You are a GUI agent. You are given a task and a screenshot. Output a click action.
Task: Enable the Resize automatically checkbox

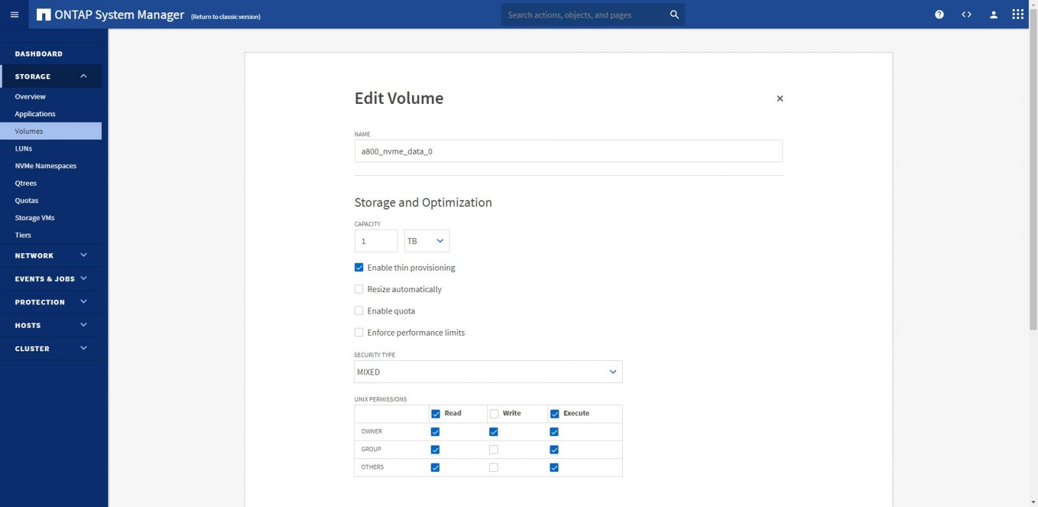pyautogui.click(x=359, y=289)
